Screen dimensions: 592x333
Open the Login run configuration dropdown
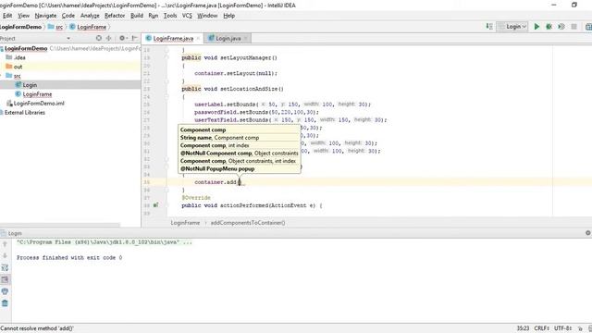[512, 27]
